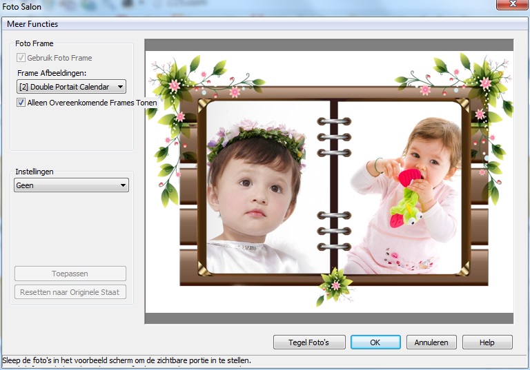Click the Toepassen button
This screenshot has height=370, width=530.
coord(70,274)
